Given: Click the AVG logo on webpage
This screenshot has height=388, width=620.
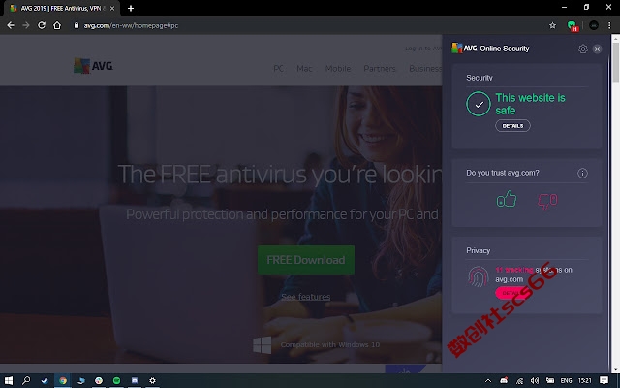Looking at the screenshot, I should [93, 66].
